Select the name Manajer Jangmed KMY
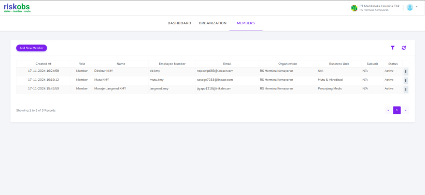Image resolution: width=425 pixels, height=195 pixels. click(x=110, y=88)
